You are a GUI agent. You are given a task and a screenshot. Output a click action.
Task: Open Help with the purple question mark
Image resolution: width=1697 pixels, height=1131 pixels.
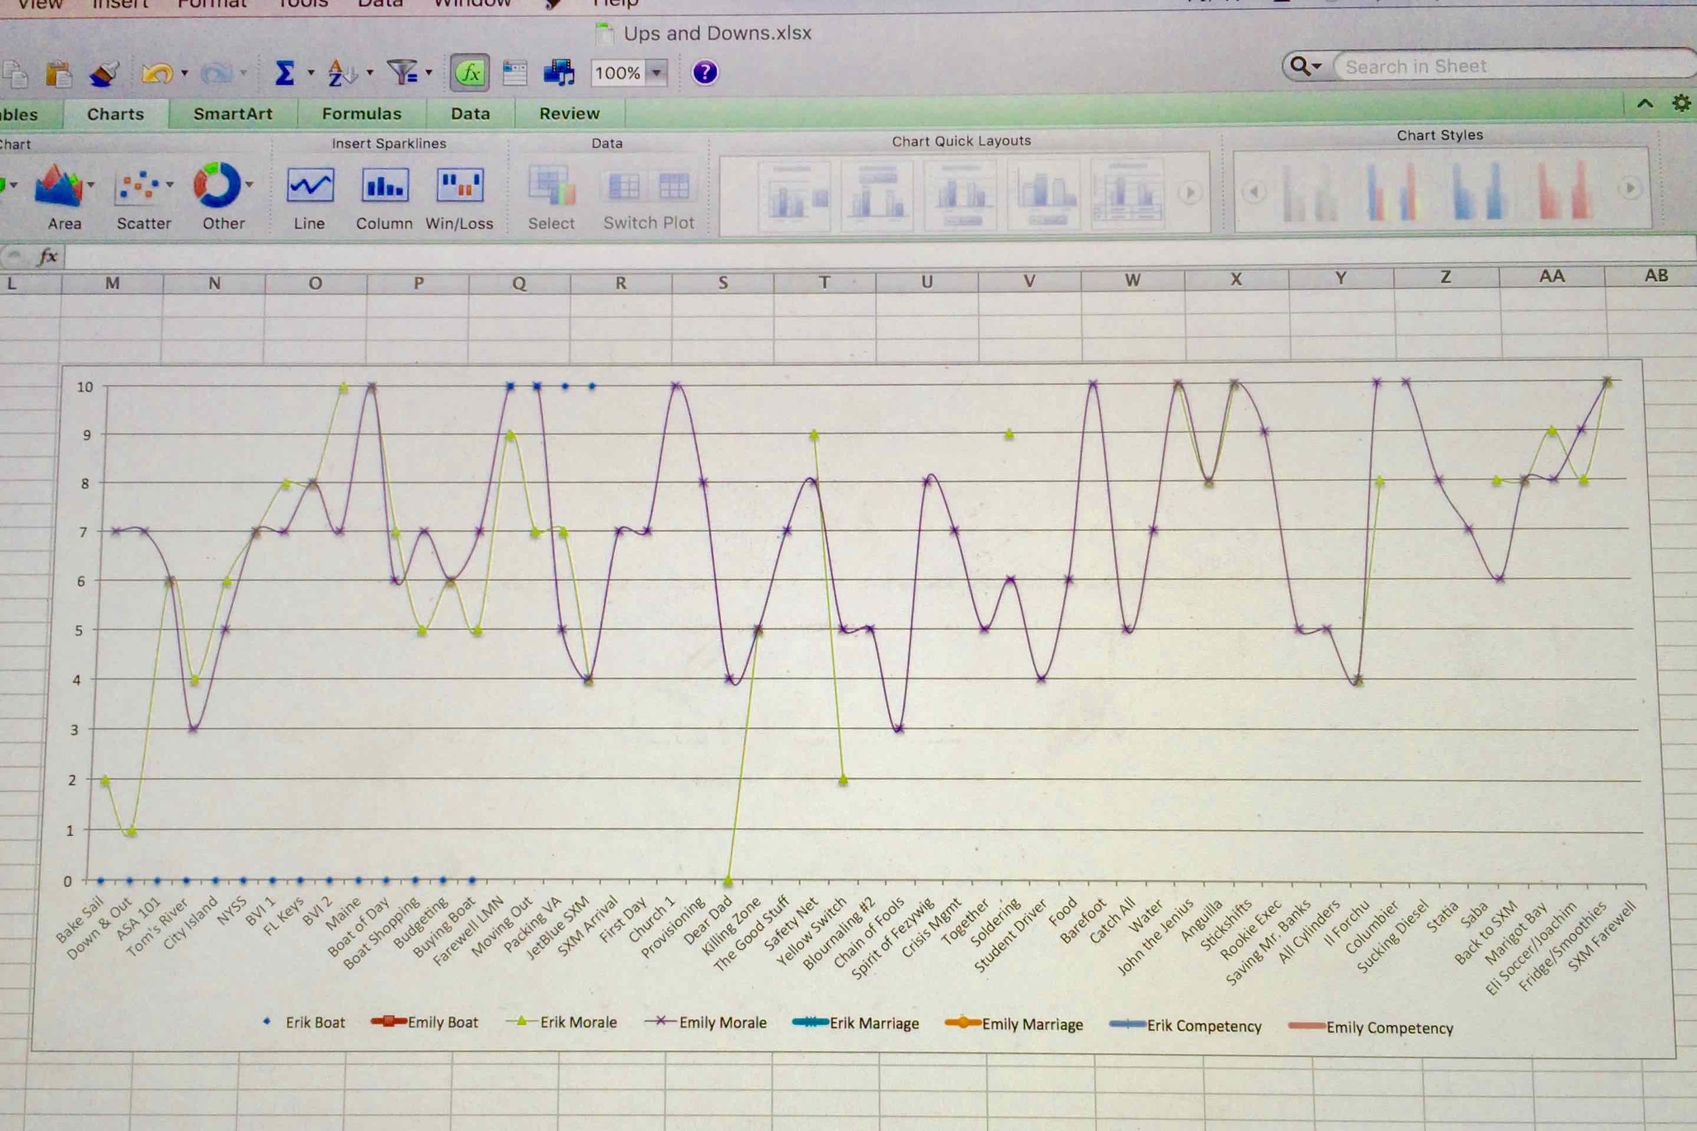[x=705, y=72]
